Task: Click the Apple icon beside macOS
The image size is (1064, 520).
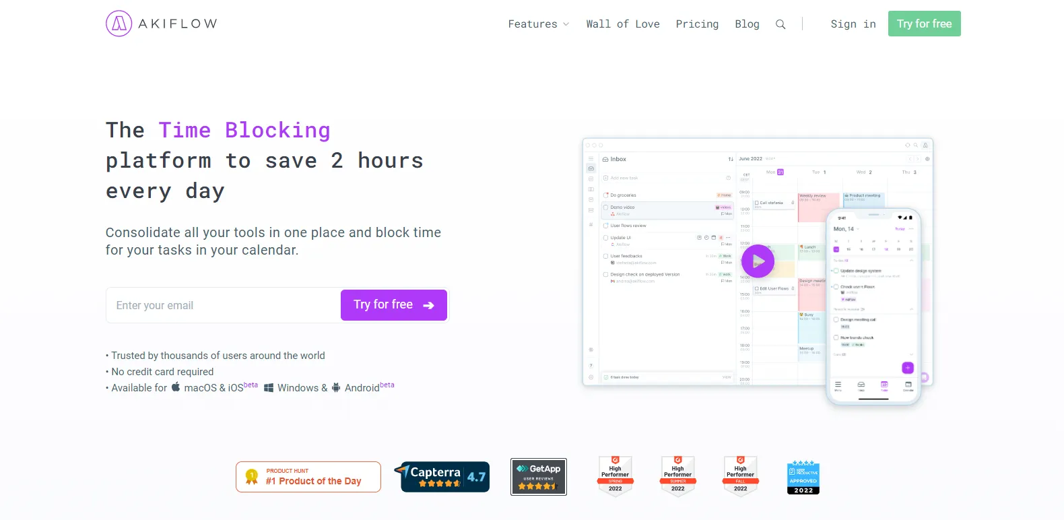Action: click(176, 387)
